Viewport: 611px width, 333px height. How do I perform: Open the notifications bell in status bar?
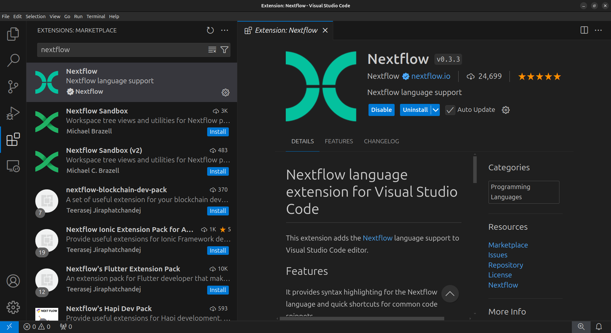pyautogui.click(x=599, y=327)
